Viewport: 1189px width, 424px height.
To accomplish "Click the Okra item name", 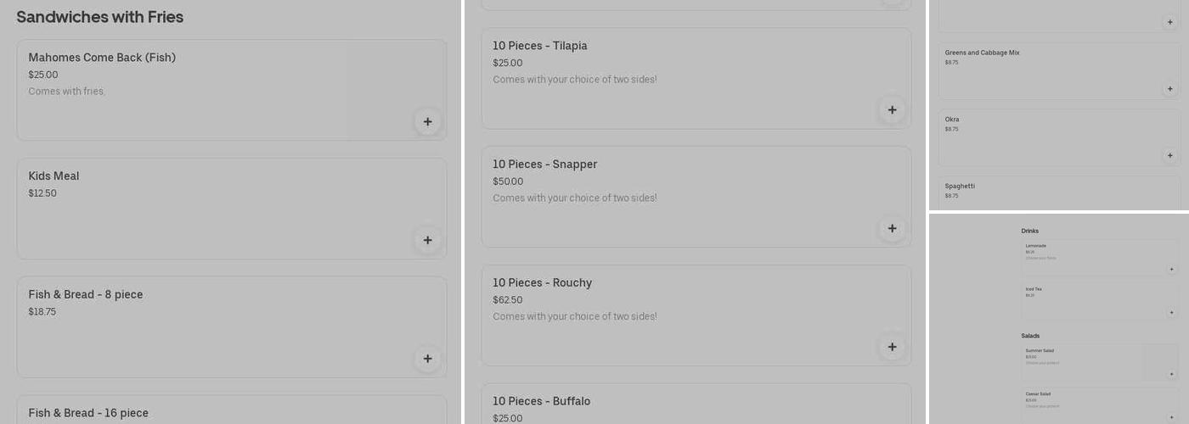I will point(952,120).
